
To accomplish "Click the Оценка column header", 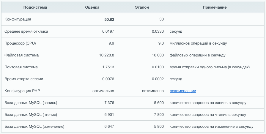I will coord(92,7).
